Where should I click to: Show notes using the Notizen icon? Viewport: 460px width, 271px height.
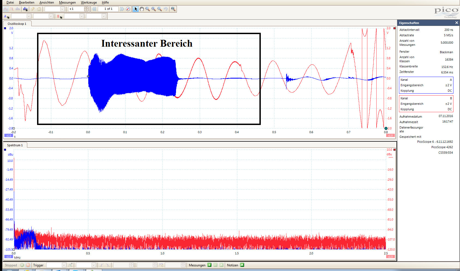(242, 265)
